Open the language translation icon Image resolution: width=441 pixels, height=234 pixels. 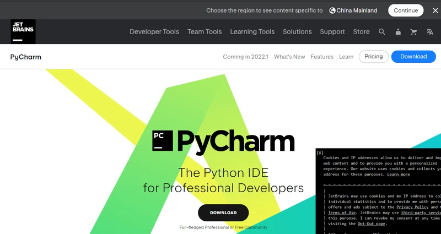click(x=430, y=32)
